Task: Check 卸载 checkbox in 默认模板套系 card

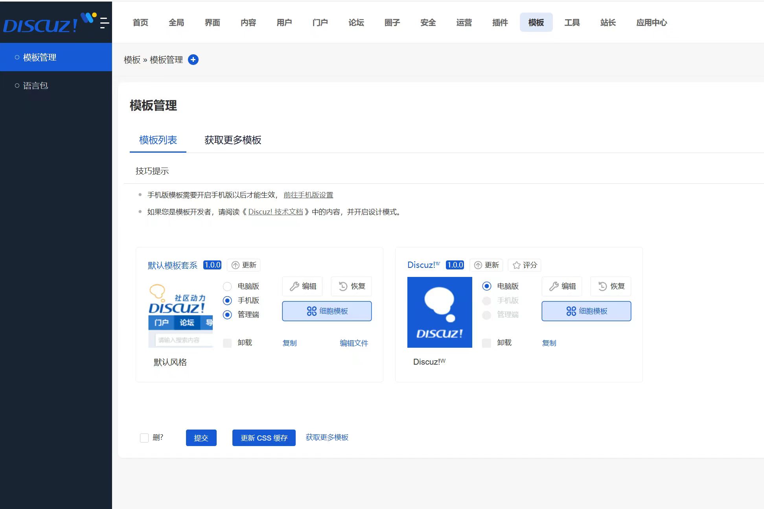Action: [227, 343]
